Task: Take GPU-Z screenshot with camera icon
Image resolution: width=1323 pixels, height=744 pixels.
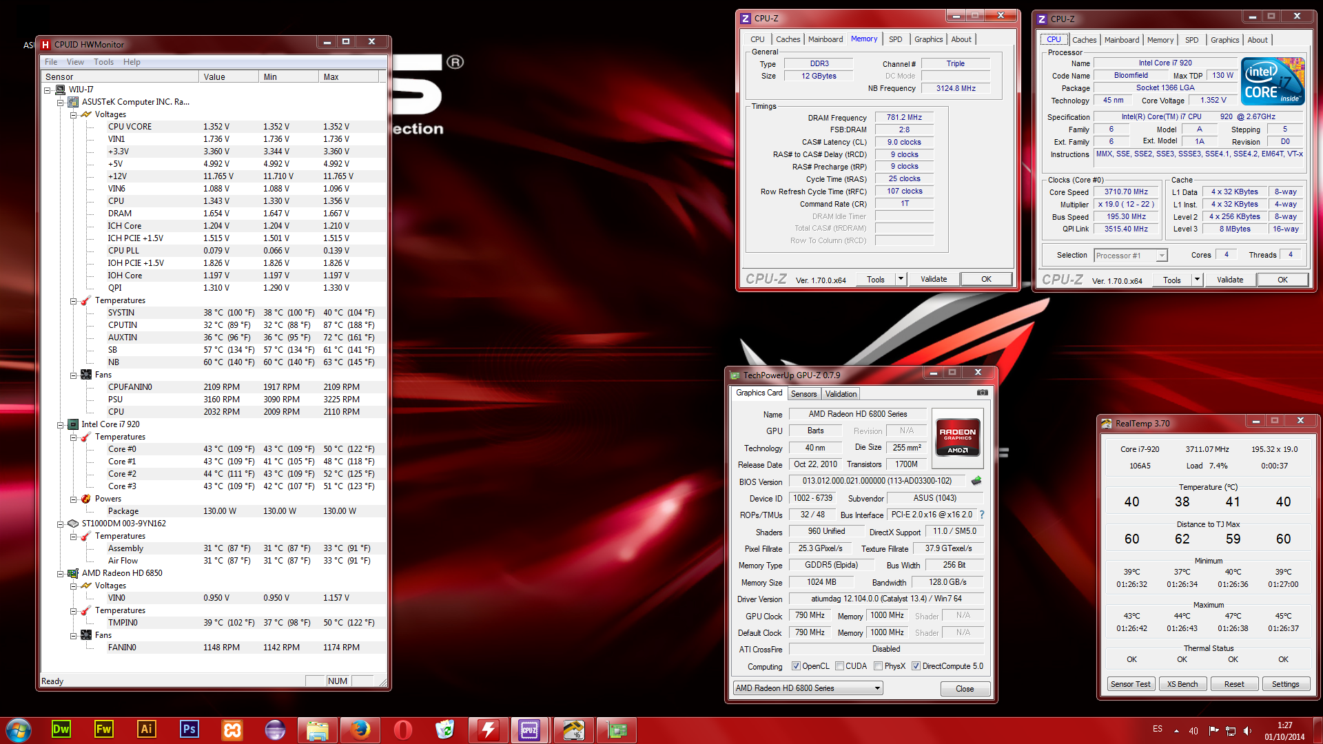Action: [x=983, y=393]
